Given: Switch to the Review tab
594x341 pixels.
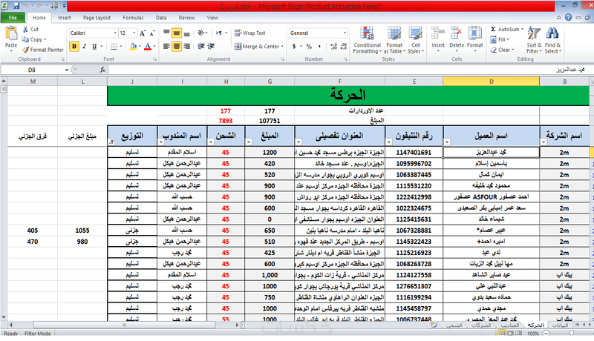Looking at the screenshot, I should (186, 18).
